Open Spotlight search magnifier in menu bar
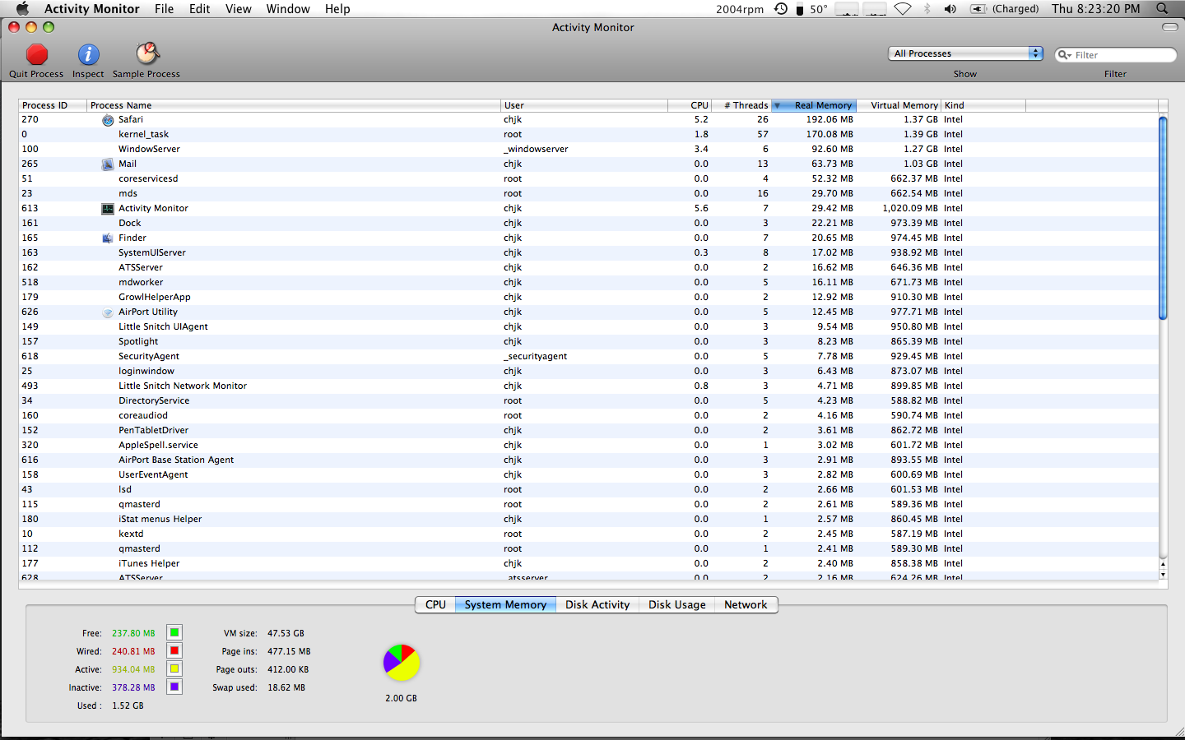The width and height of the screenshot is (1185, 740). (1162, 9)
